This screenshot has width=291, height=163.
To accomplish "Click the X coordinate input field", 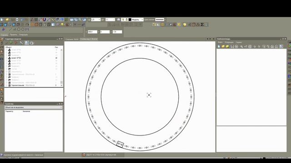I will tap(92, 32).
